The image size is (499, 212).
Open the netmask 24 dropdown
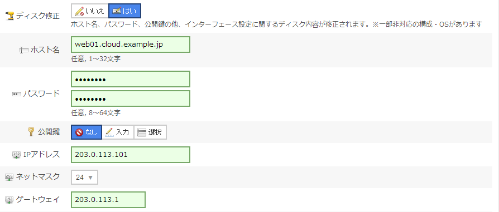(x=84, y=177)
